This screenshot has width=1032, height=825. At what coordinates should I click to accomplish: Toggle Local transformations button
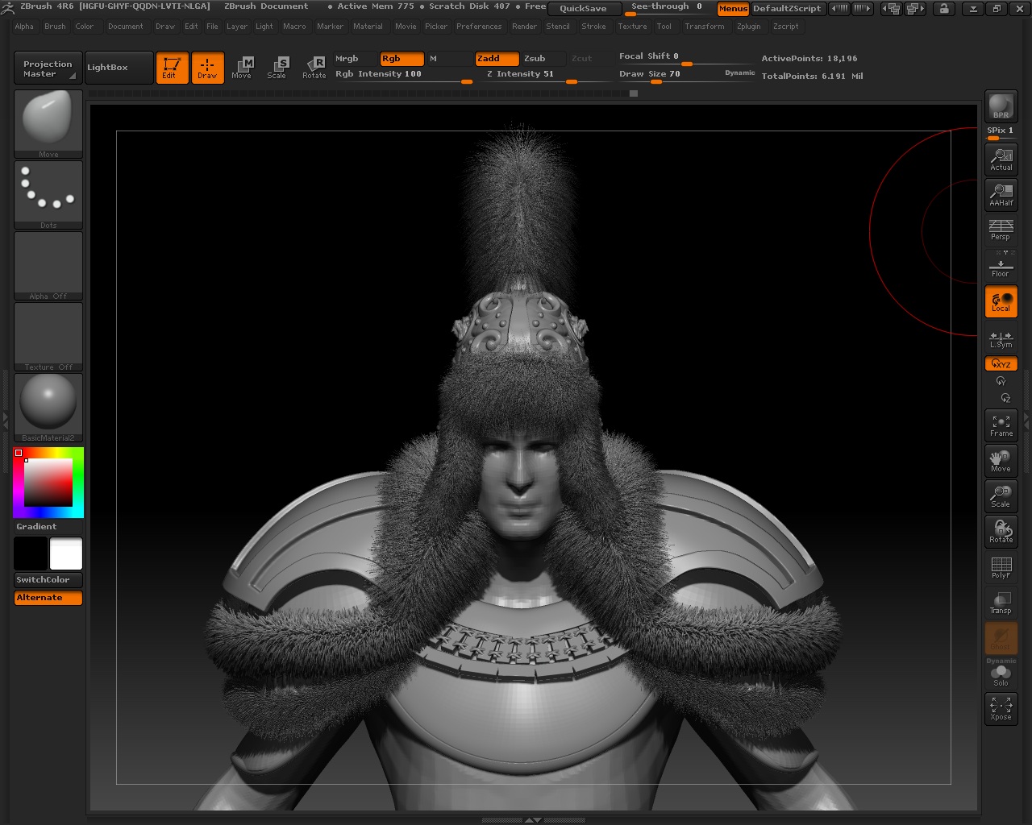(1001, 301)
